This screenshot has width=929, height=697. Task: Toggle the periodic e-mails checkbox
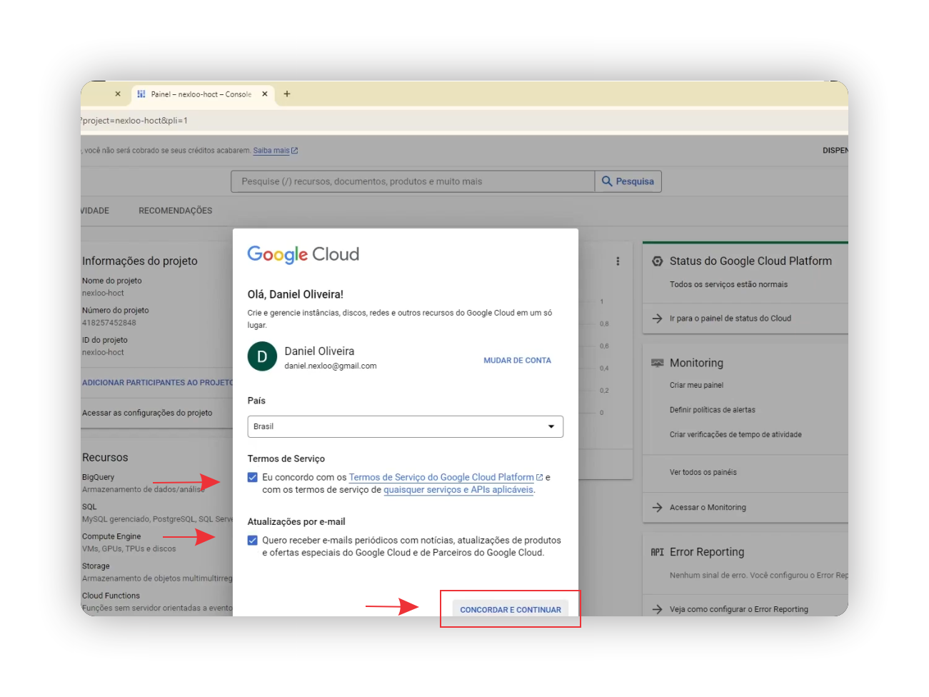pos(253,541)
